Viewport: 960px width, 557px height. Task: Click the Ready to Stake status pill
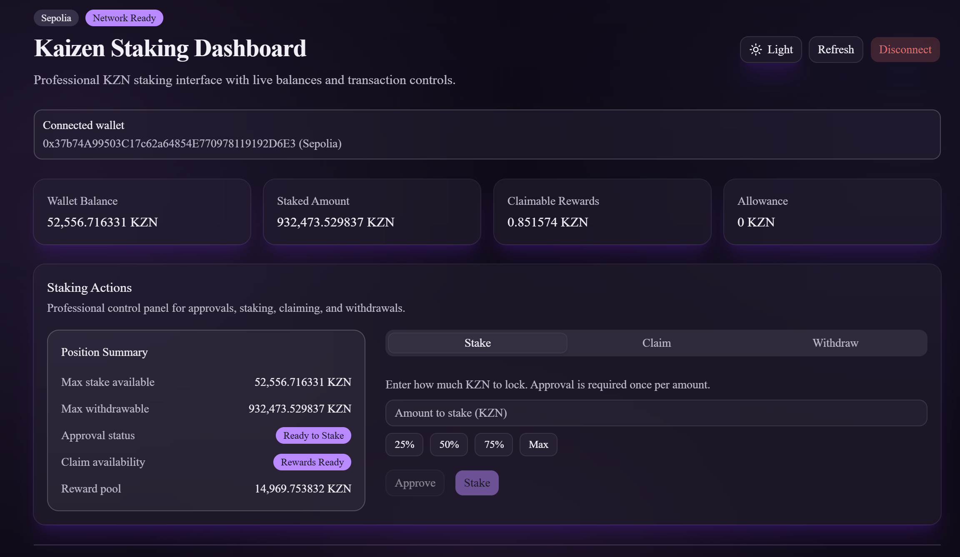coord(313,435)
